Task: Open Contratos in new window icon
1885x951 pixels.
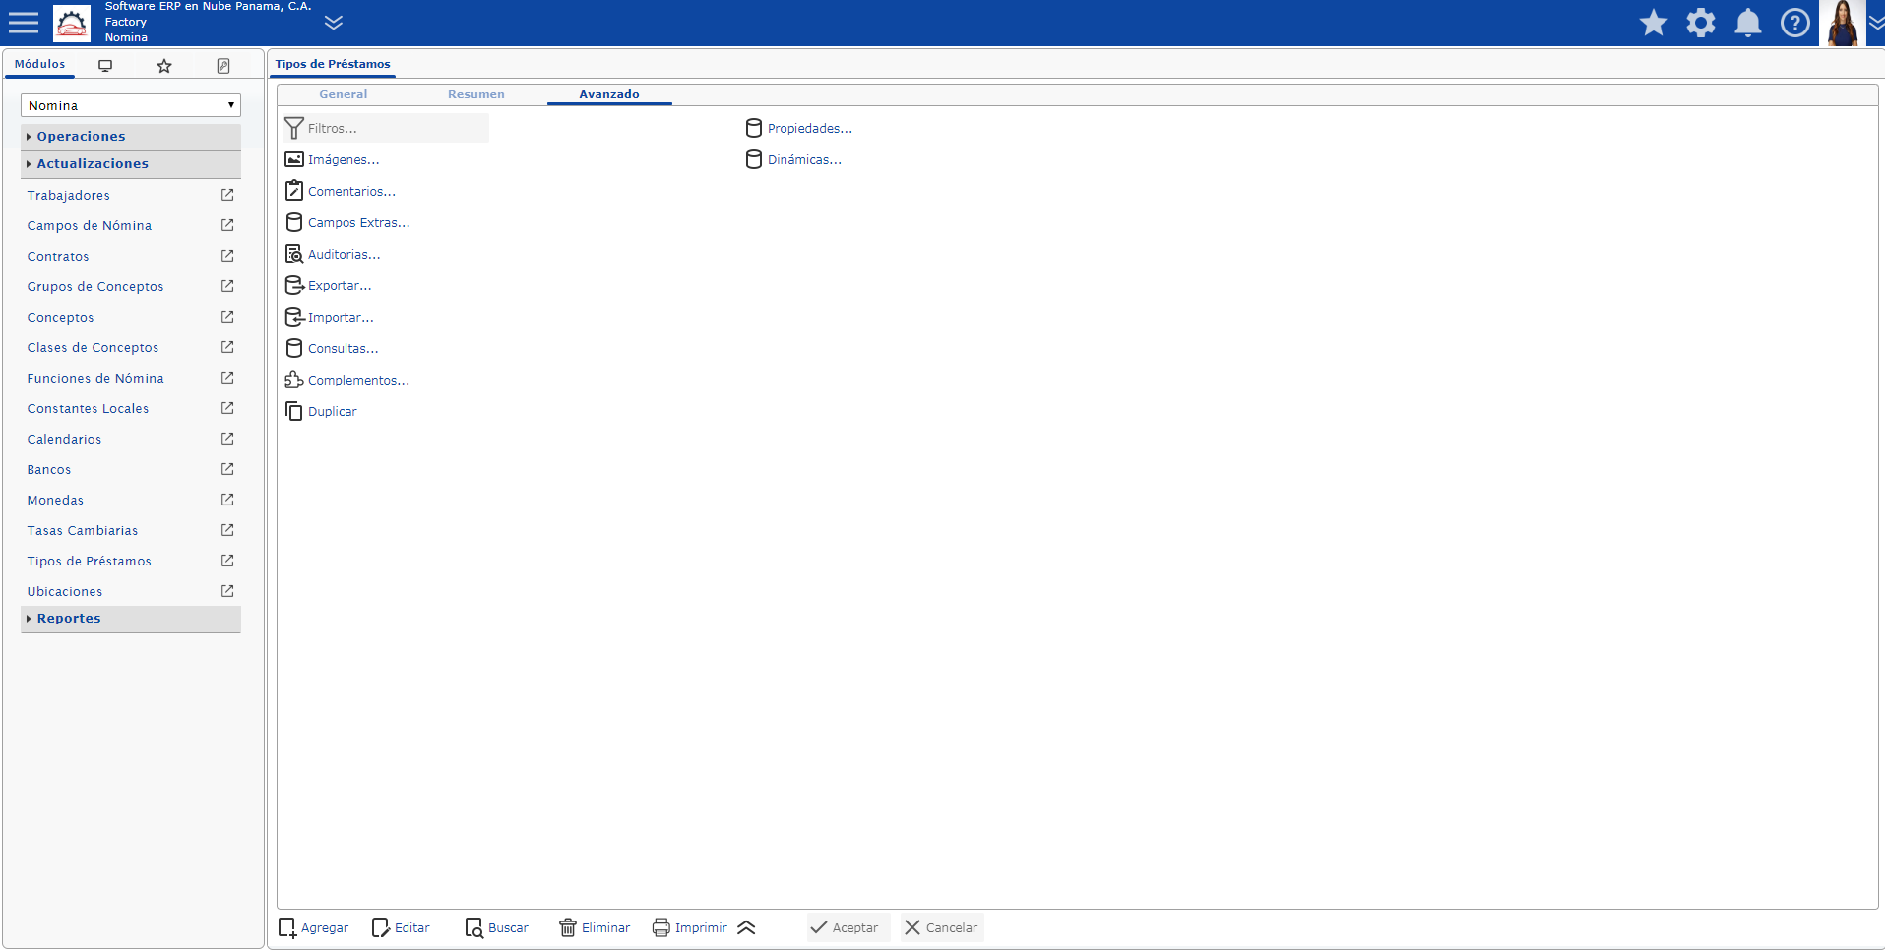Action: pyautogui.click(x=227, y=256)
